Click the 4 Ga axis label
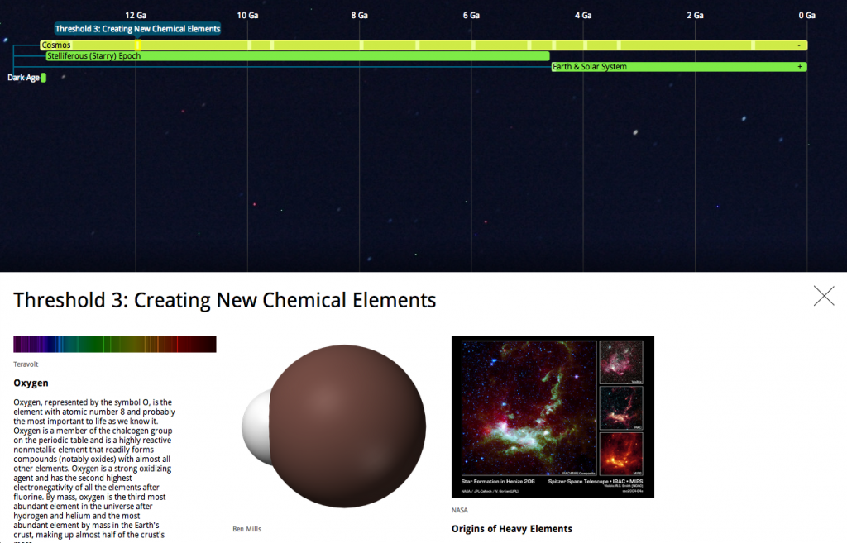 click(583, 15)
